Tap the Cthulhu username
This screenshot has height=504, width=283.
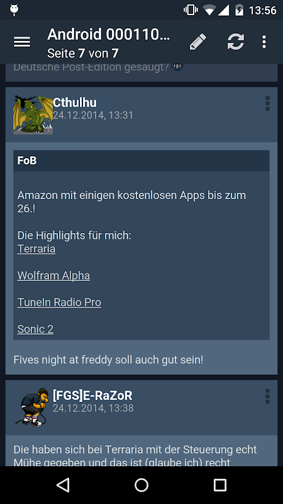coord(74,103)
